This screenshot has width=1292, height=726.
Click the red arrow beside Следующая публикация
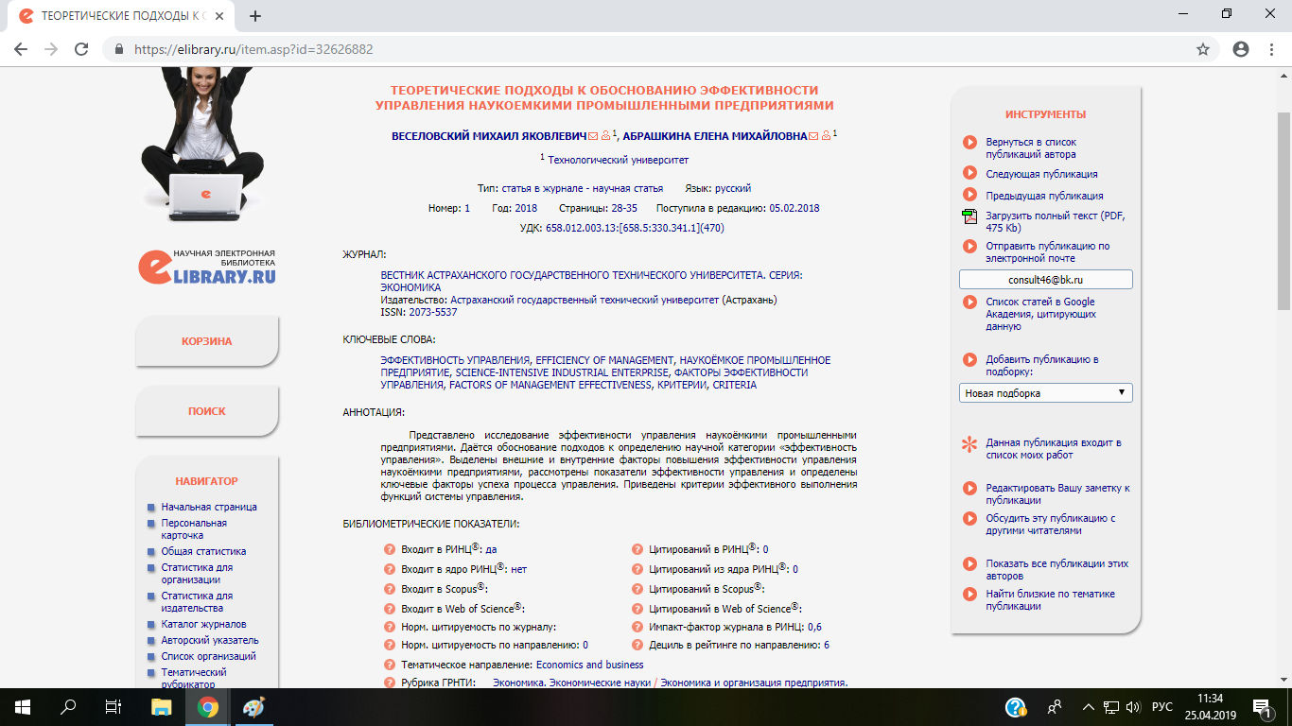point(969,173)
